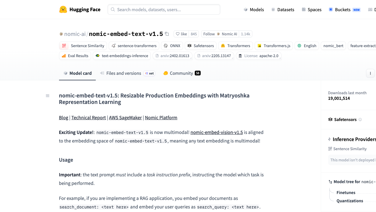Open Datasets in the top navigation
Image resolution: width=376 pixels, height=212 pixels.
[x=283, y=9]
